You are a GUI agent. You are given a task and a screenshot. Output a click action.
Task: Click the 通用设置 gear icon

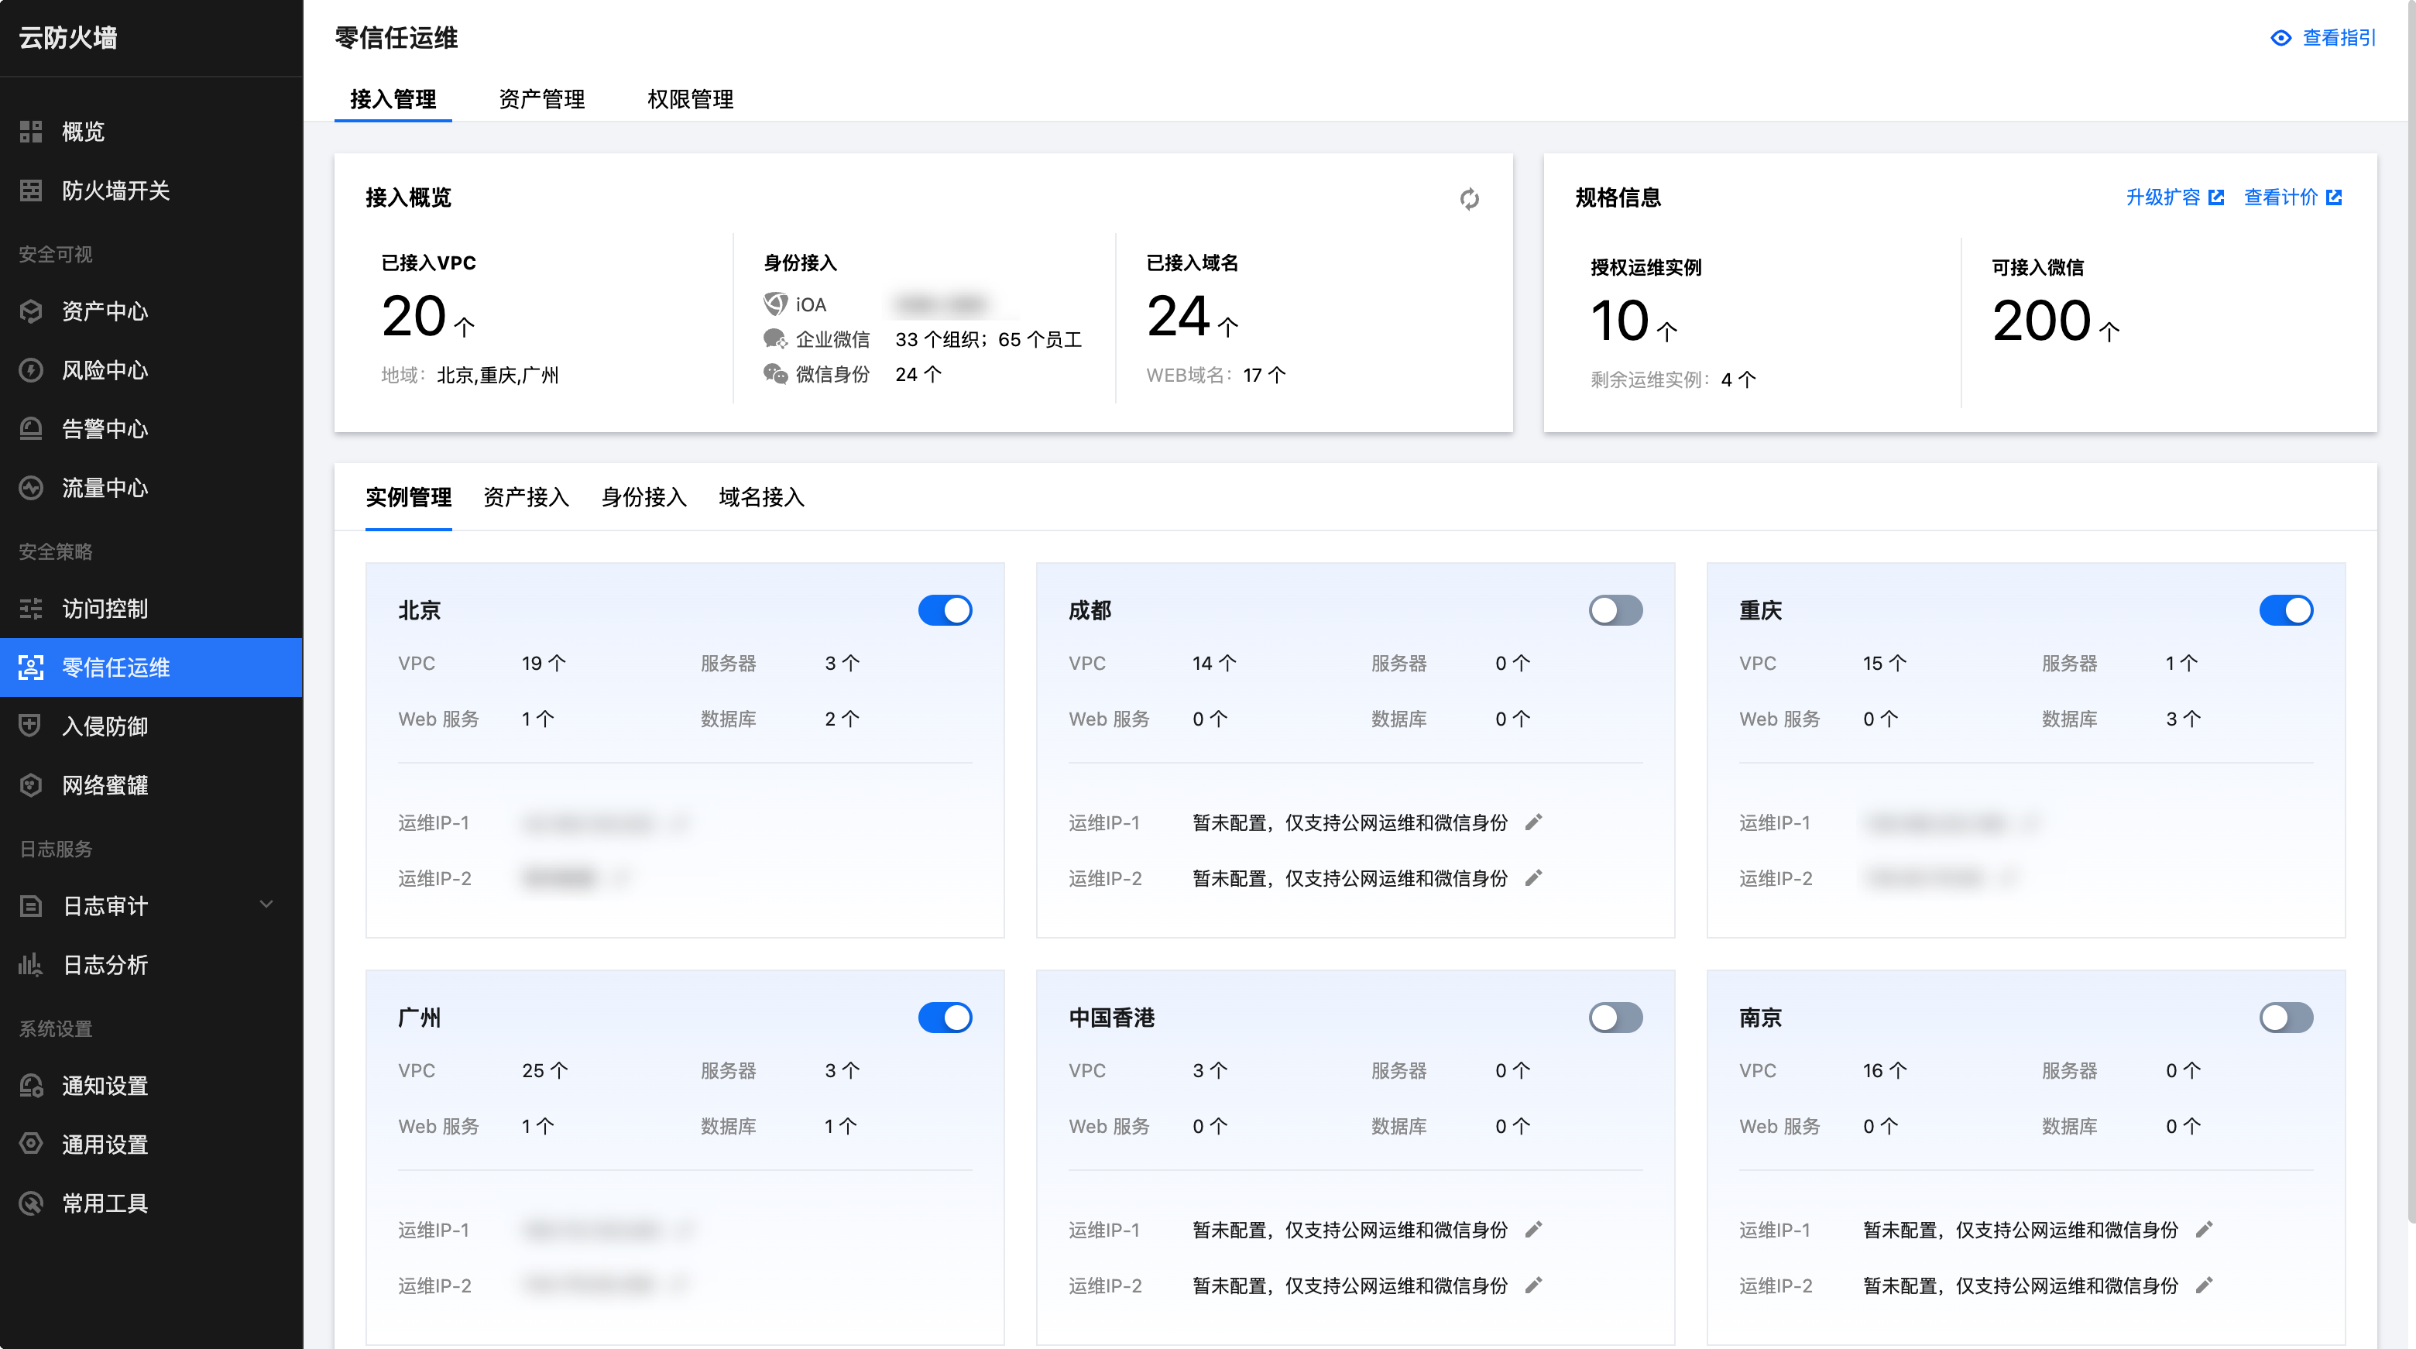tap(31, 1145)
